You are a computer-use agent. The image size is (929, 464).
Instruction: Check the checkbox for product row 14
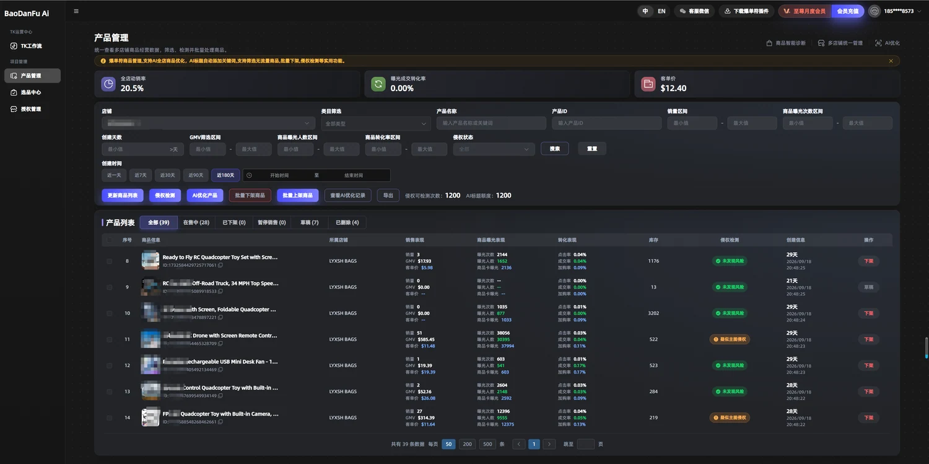pos(110,418)
